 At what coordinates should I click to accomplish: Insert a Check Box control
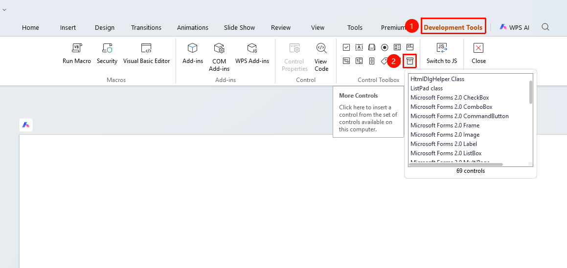point(346,47)
